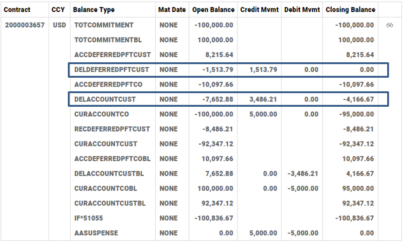Click the Debit Mvmt column header
Viewport: 404px width, 243px height.
click(x=302, y=9)
